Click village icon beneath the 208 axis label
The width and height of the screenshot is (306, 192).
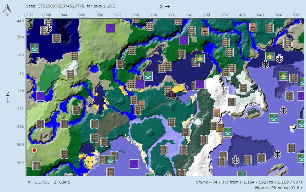tap(205, 32)
